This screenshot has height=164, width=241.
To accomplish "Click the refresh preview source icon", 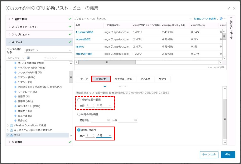I will click(221, 19).
